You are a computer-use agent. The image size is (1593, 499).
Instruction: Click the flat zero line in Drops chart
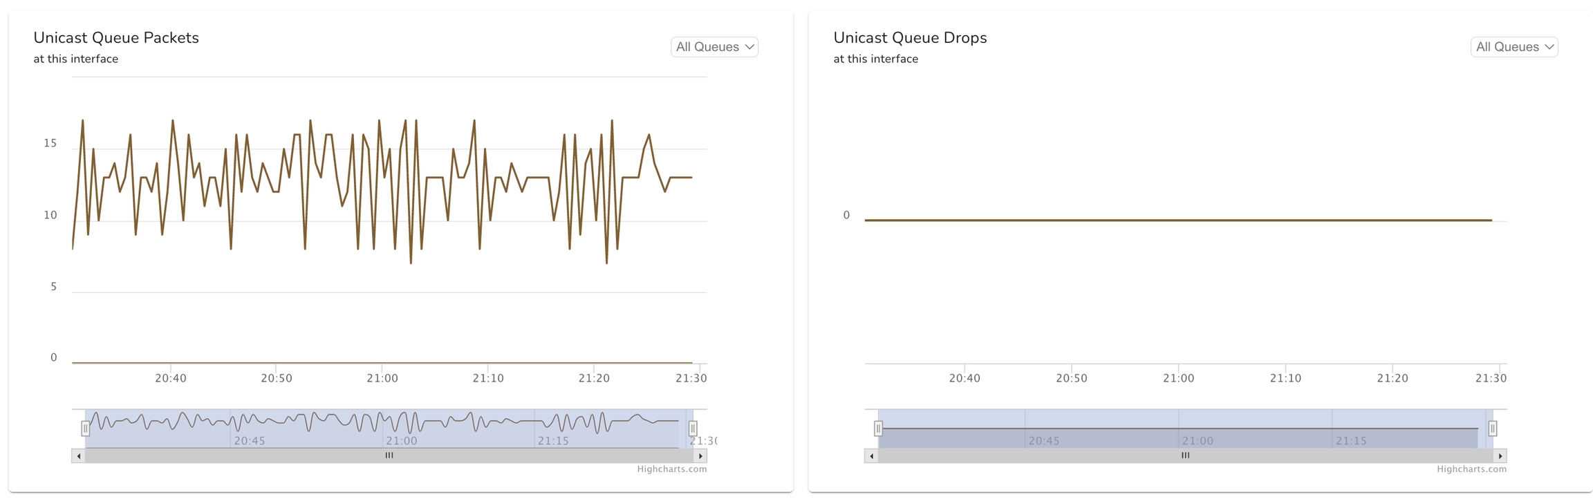[x=1178, y=220]
